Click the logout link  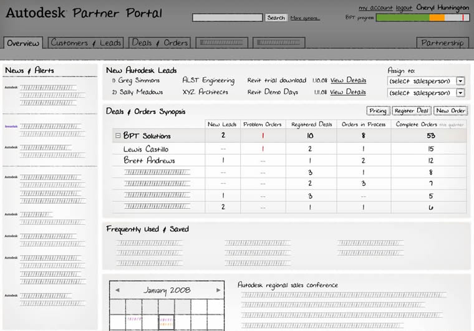point(404,8)
